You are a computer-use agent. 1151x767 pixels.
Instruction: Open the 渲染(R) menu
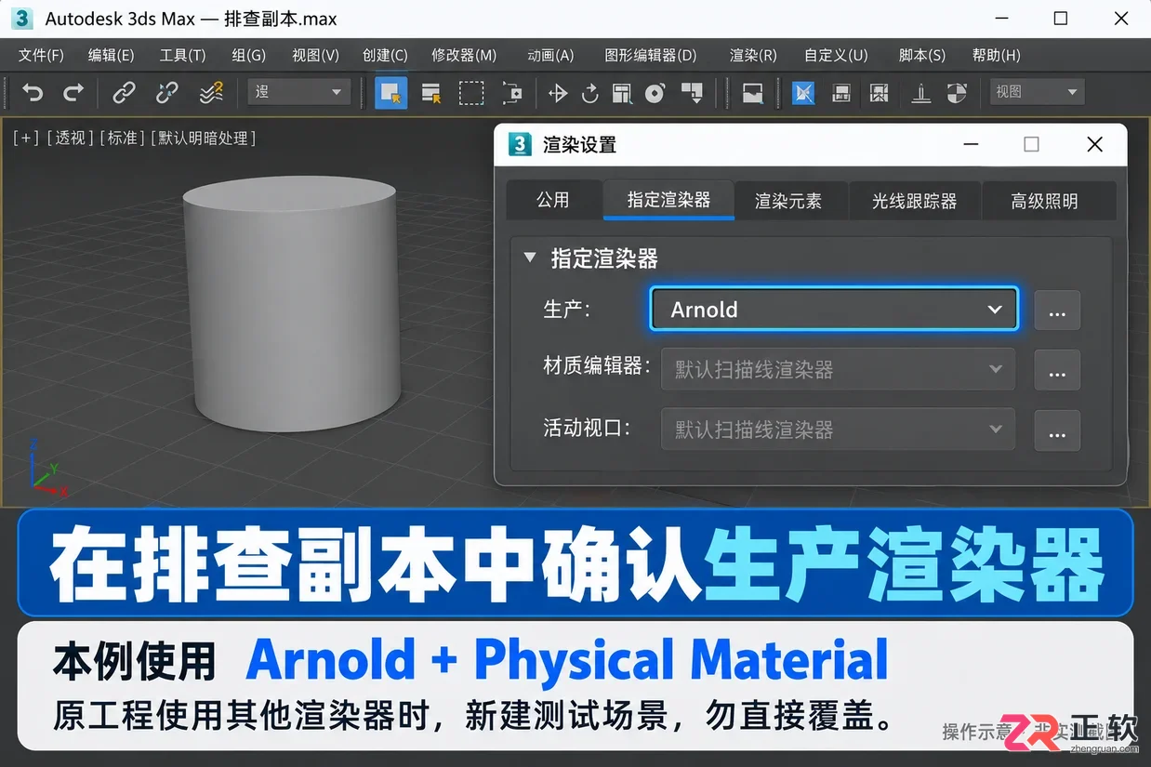753,55
